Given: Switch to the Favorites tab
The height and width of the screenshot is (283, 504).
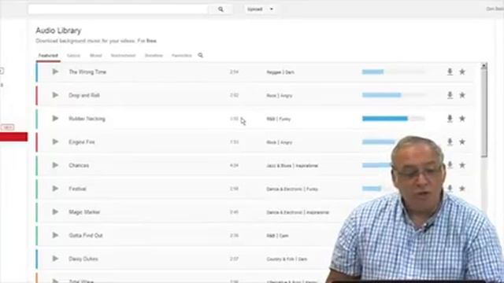Looking at the screenshot, I should 182,56.
